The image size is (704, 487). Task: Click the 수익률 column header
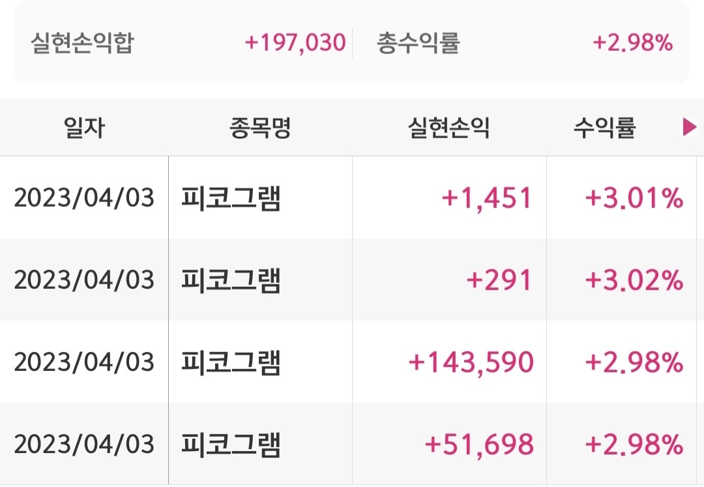604,128
